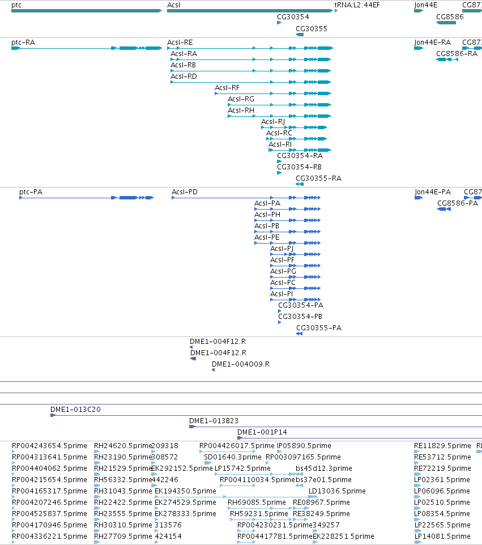Screen dimensions: 482x545
Task: Select the Acsl-RA transcript label
Action: coord(184,53)
